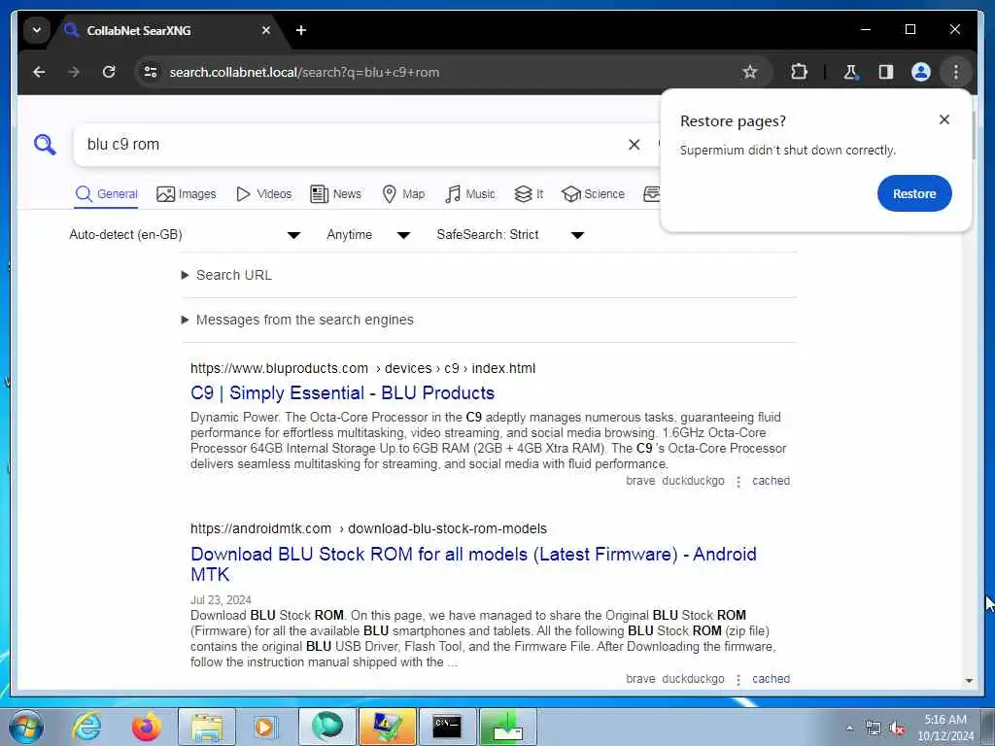Screen dimensions: 995x746
Task: Reload the page with the refresh icon
Action: point(109,72)
